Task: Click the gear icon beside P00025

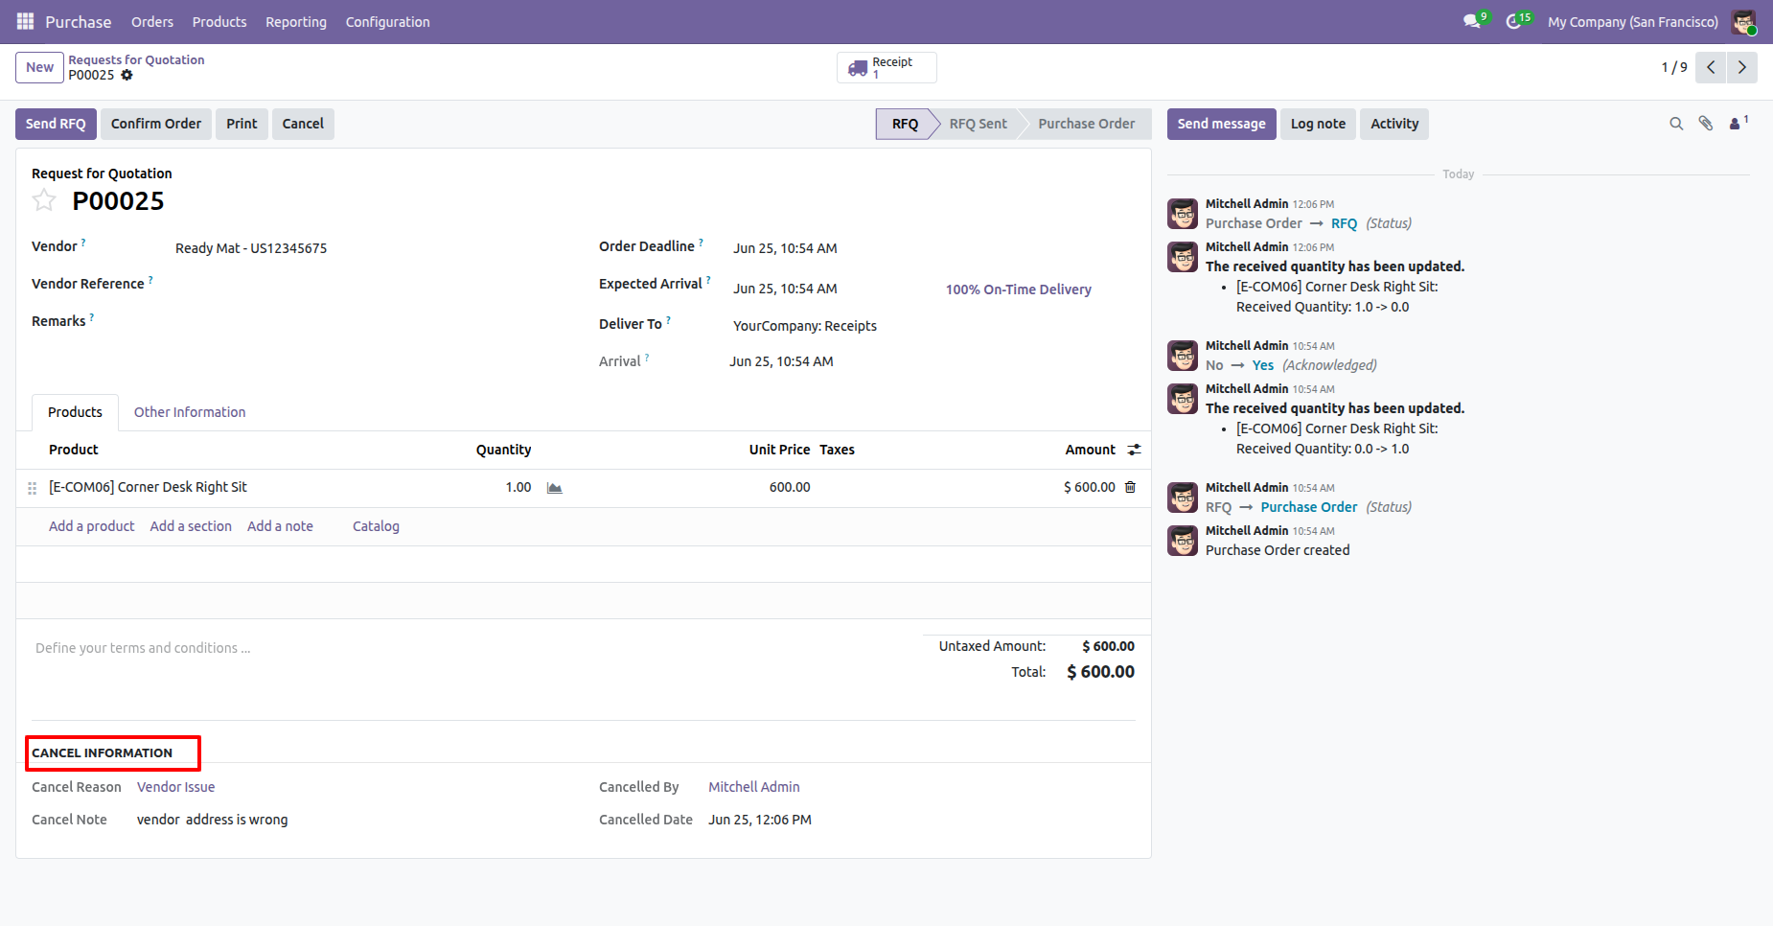Action: tap(127, 75)
